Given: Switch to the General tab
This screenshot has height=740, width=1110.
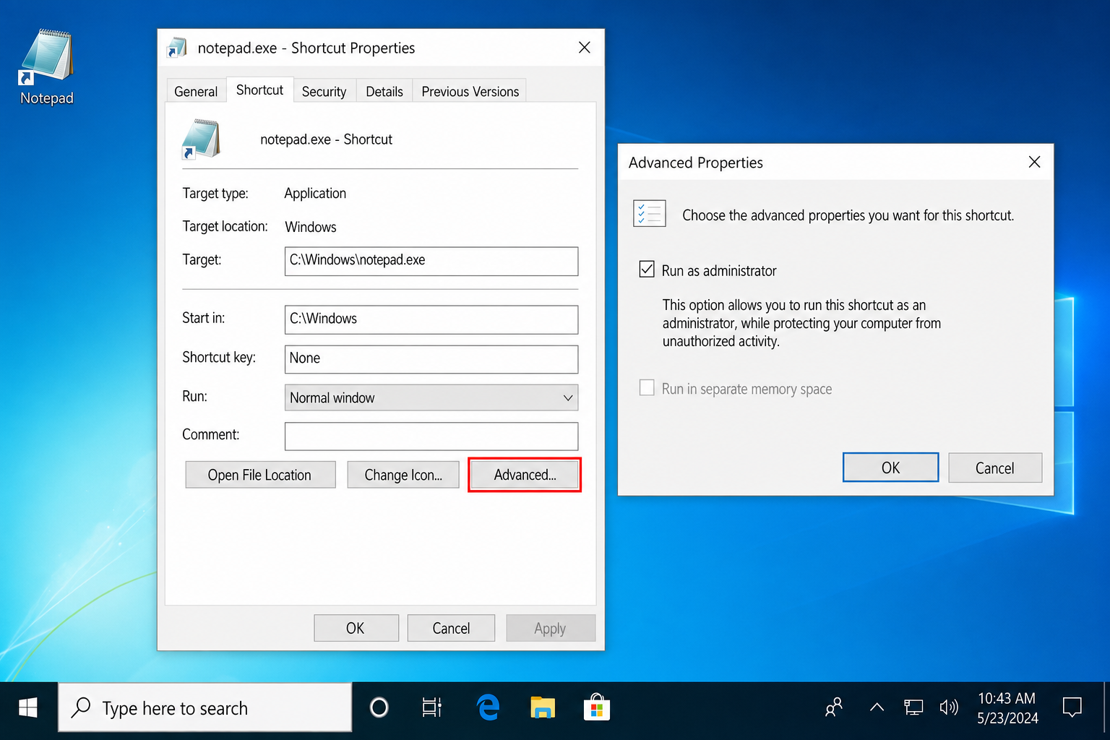Looking at the screenshot, I should coord(196,91).
